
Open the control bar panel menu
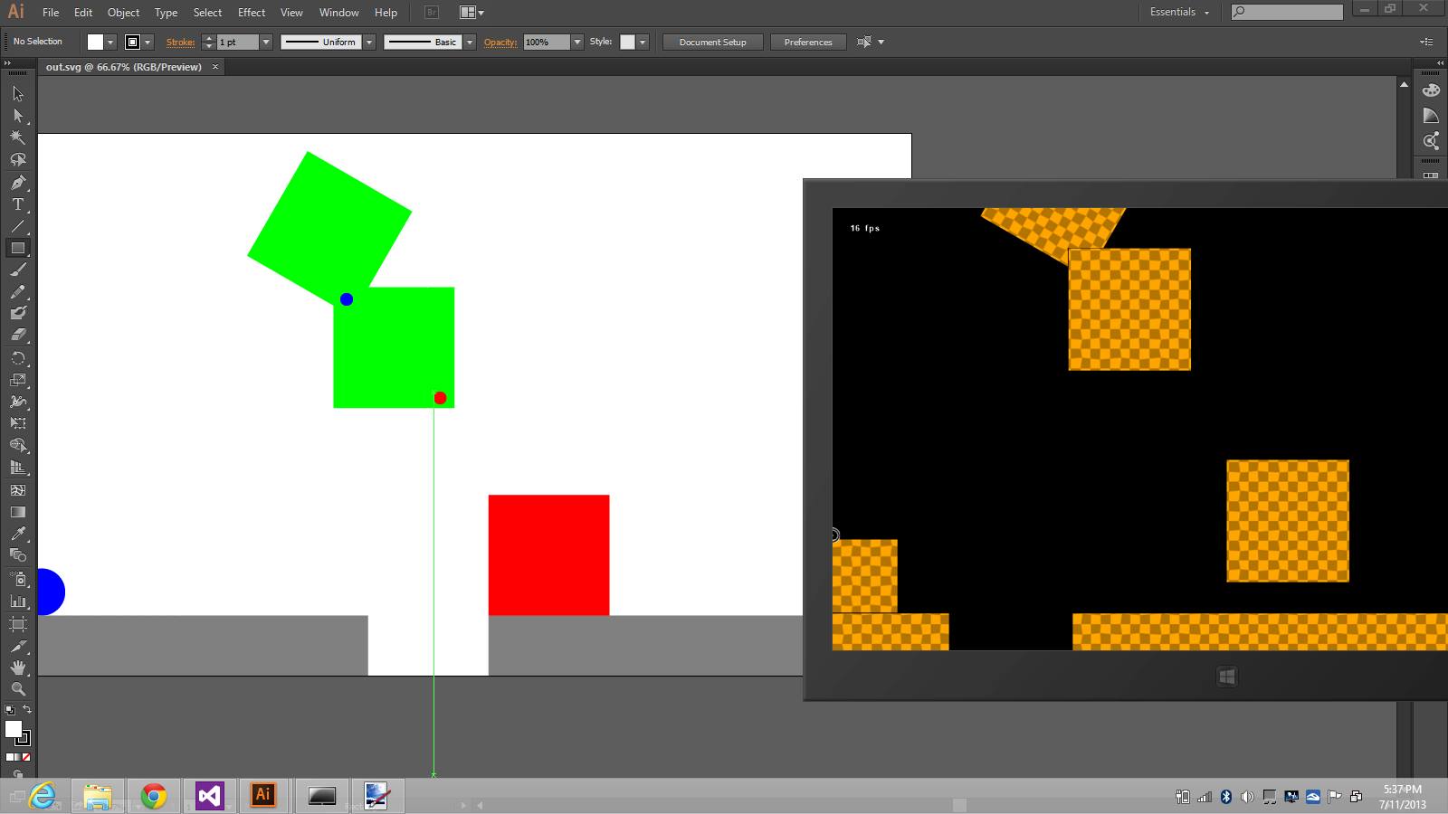[x=1426, y=42]
